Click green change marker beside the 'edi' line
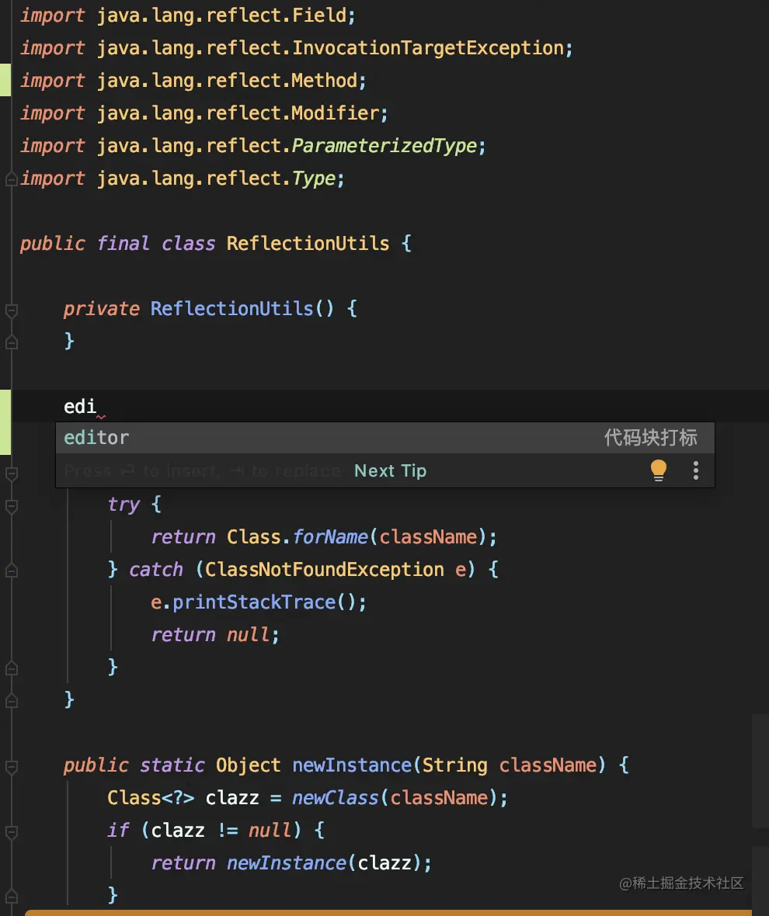Image resolution: width=769 pixels, height=916 pixels. pyautogui.click(x=5, y=422)
